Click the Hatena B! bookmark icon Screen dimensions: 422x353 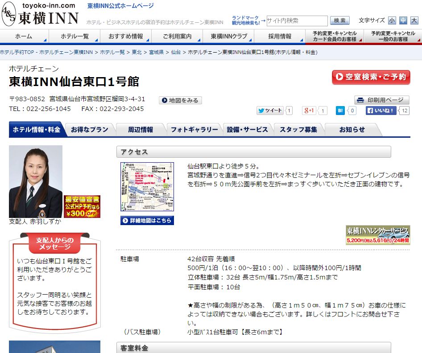coord(340,111)
